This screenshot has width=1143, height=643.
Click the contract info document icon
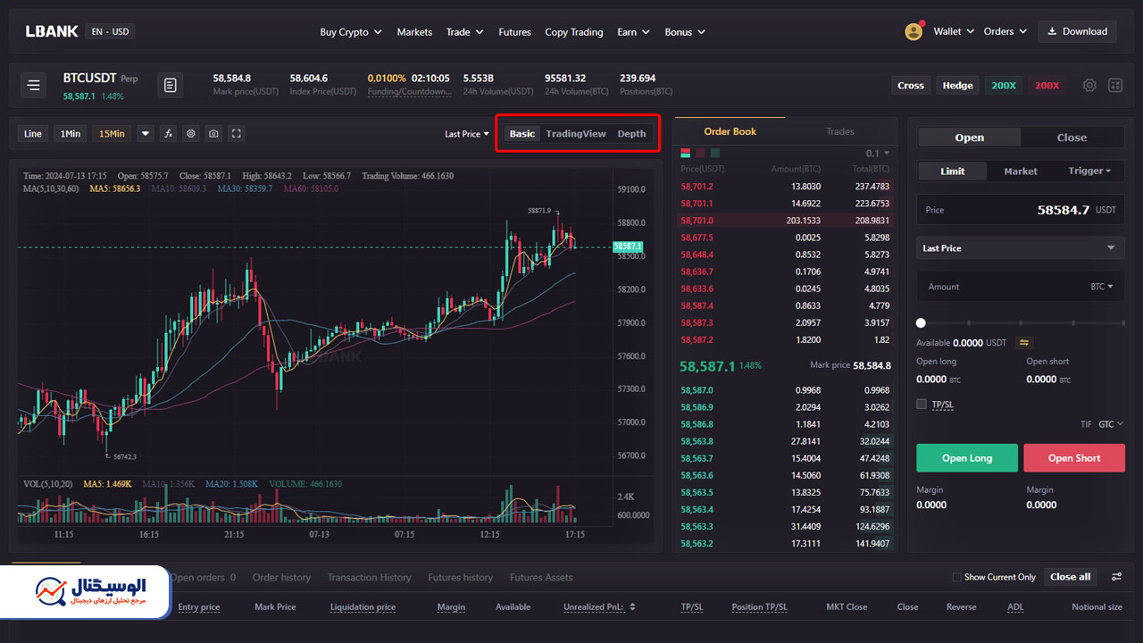(171, 86)
